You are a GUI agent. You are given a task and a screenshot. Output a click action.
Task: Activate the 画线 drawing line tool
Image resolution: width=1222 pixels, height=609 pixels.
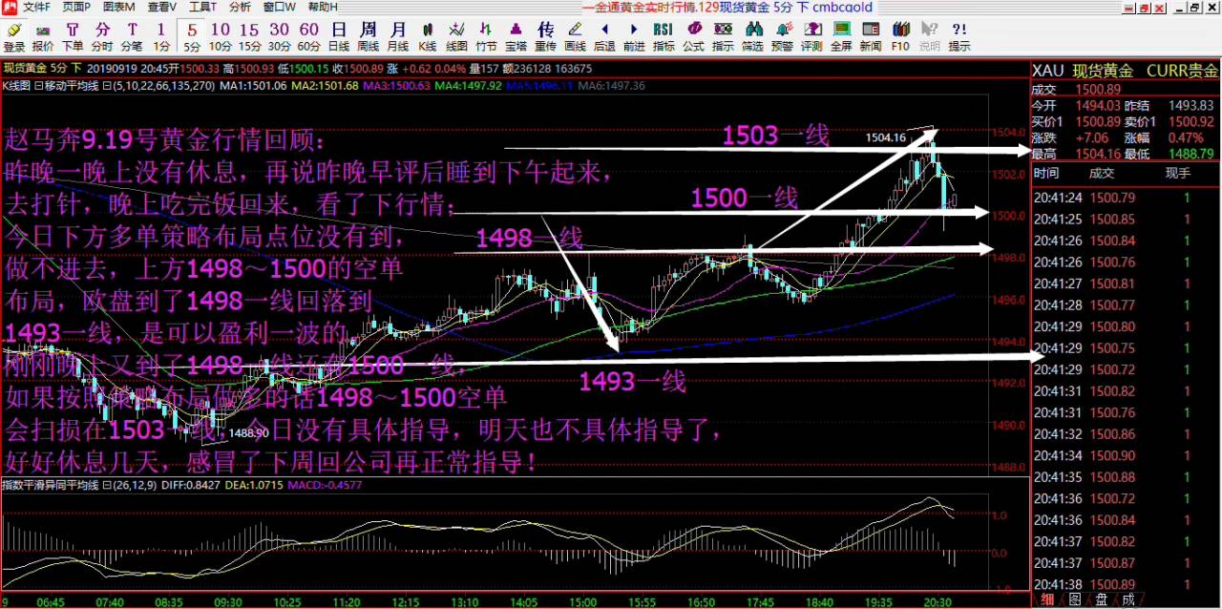click(575, 36)
